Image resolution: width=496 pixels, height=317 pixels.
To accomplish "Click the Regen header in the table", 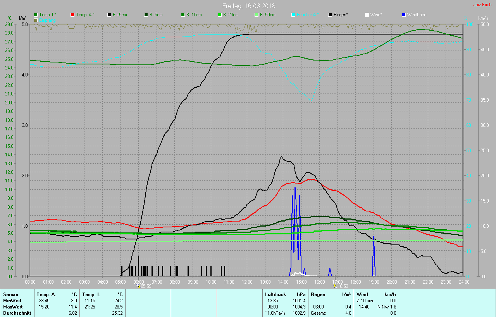I will click(318, 294).
